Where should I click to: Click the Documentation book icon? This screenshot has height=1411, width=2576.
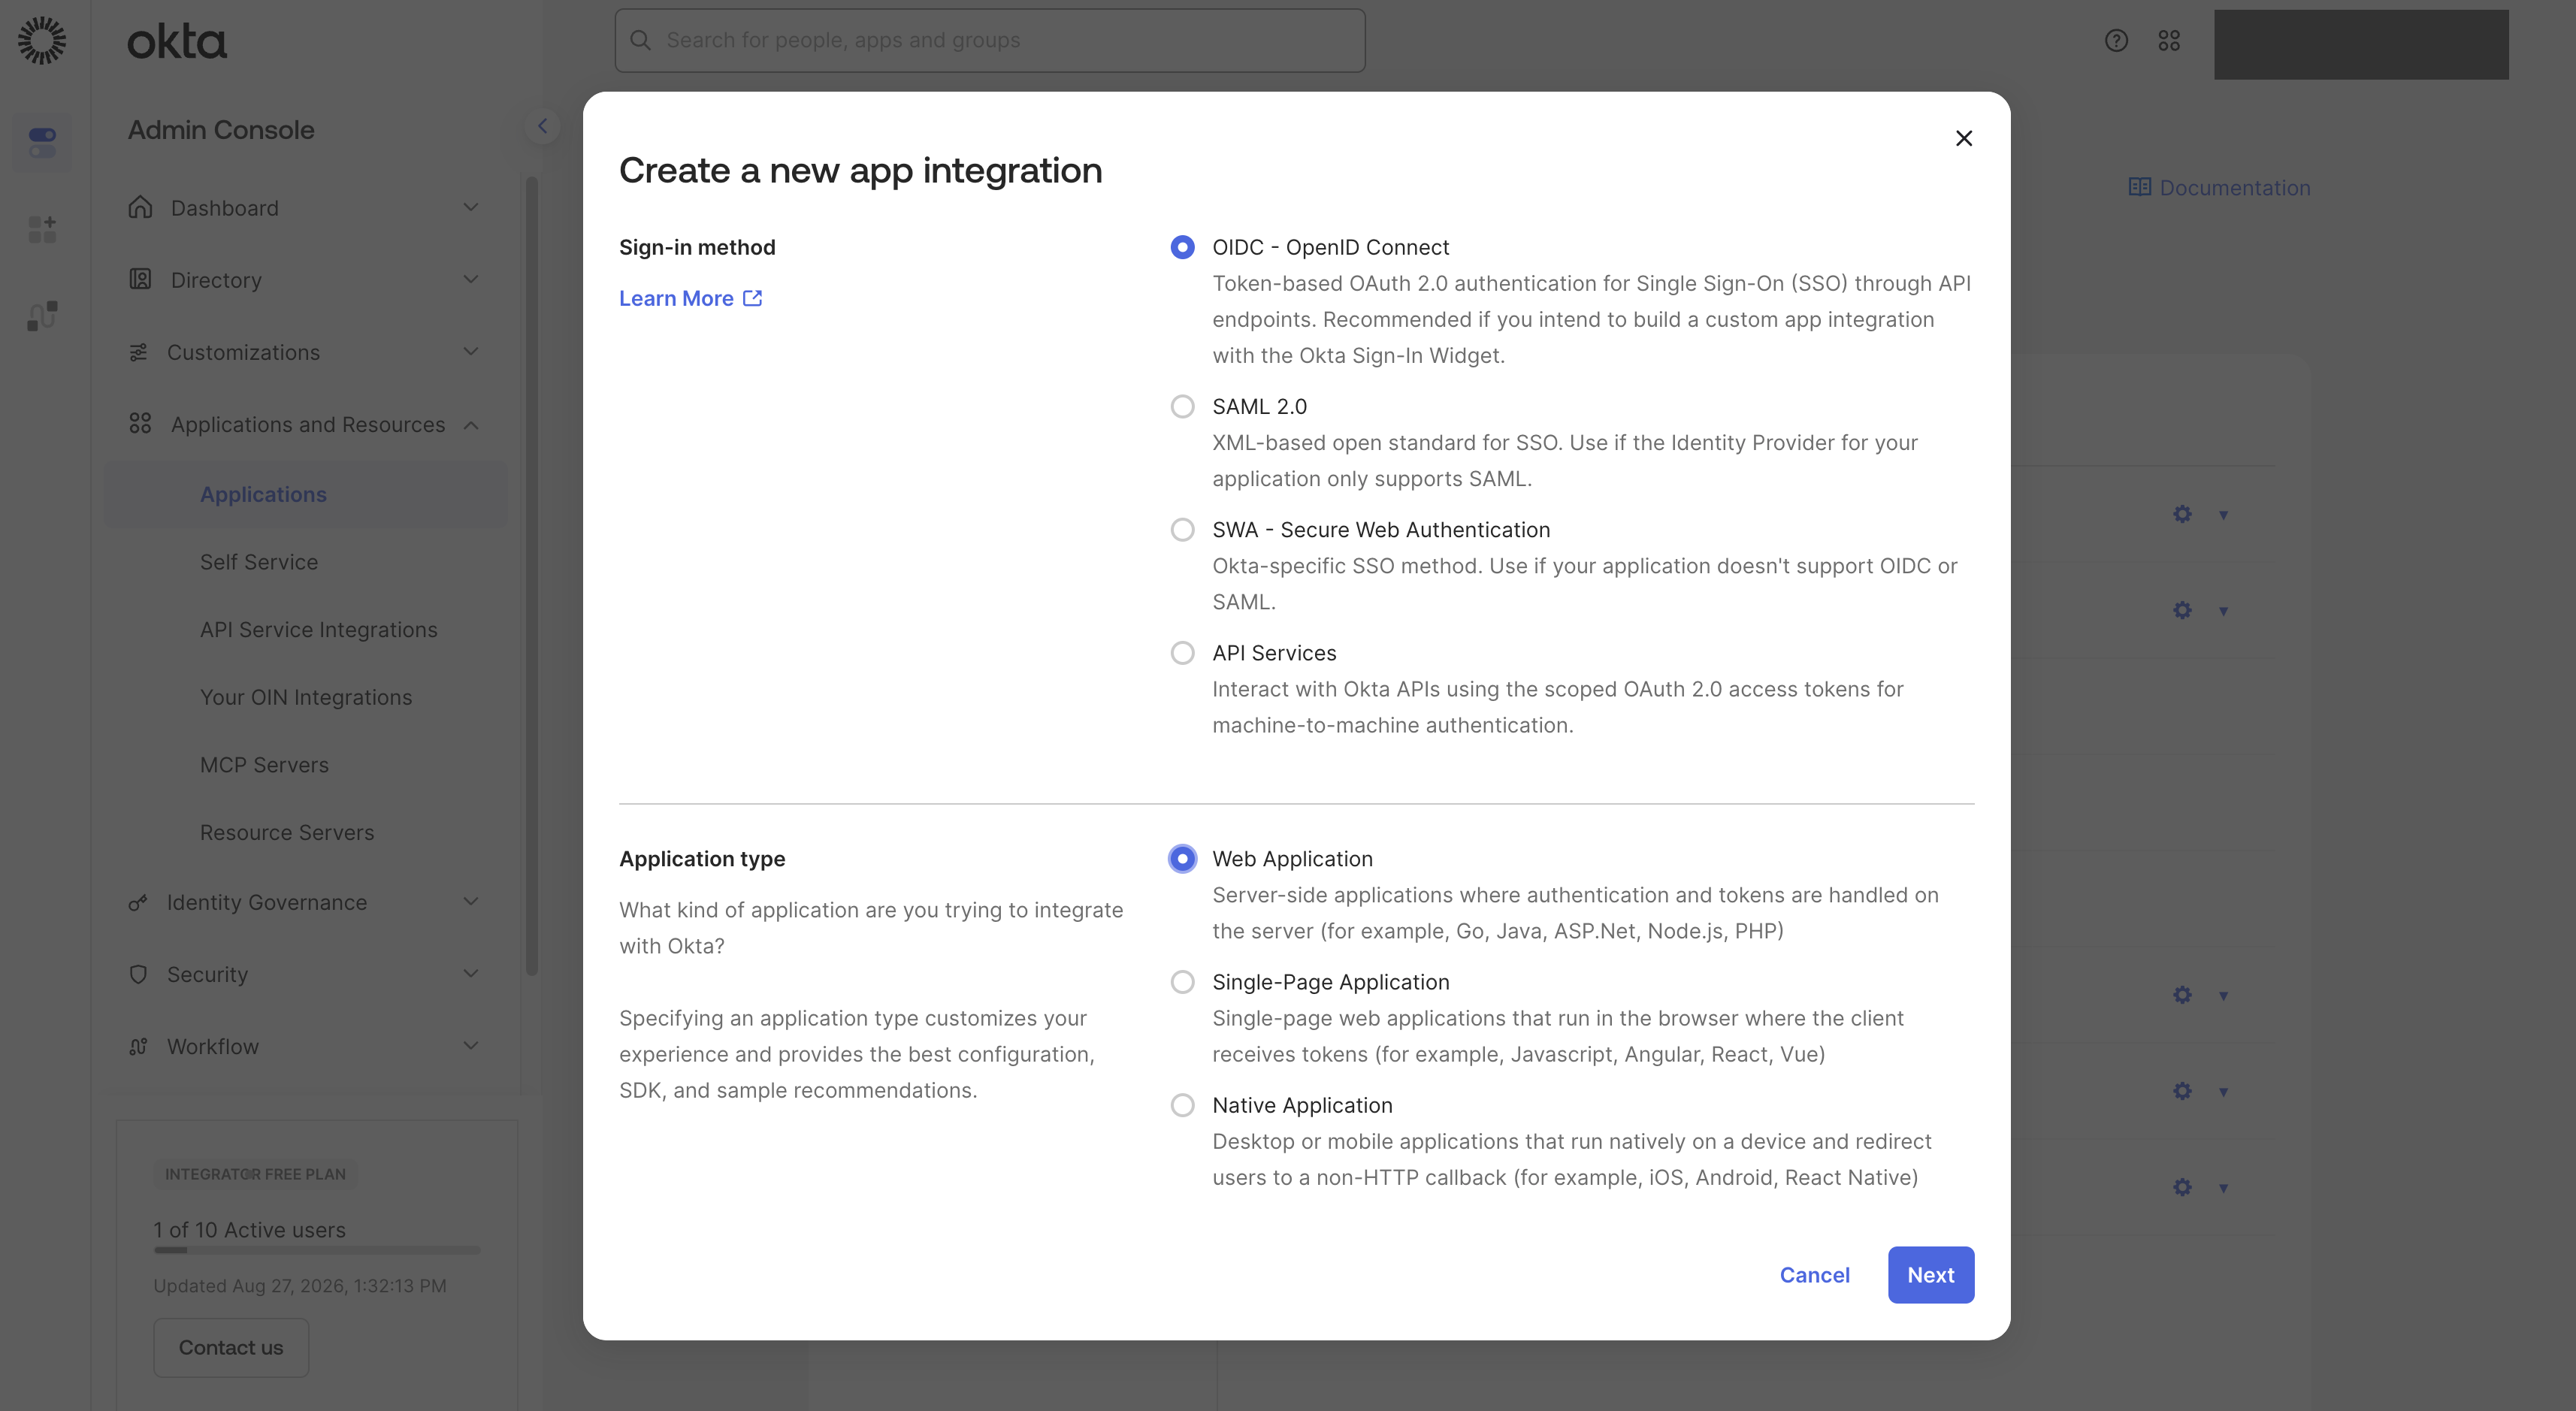[x=2139, y=187]
